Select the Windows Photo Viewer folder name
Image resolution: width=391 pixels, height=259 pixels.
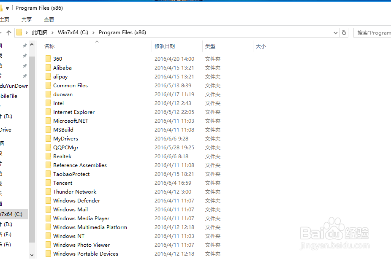point(81,245)
